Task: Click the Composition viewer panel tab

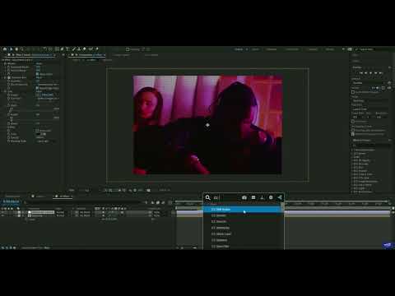Action: click(88, 55)
